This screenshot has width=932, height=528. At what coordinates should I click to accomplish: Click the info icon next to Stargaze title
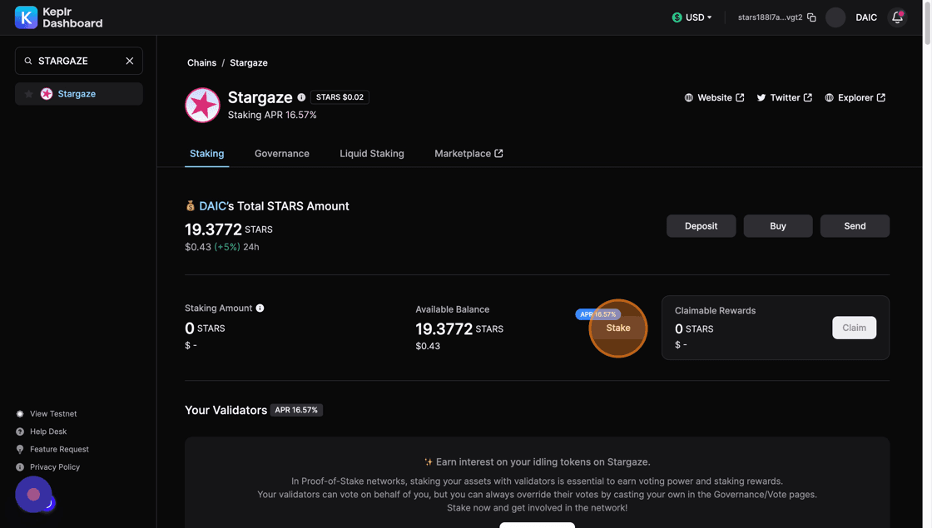pos(301,97)
